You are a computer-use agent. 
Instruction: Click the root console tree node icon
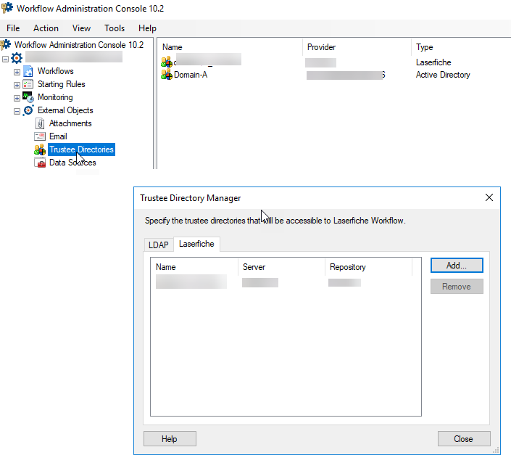click(6, 45)
